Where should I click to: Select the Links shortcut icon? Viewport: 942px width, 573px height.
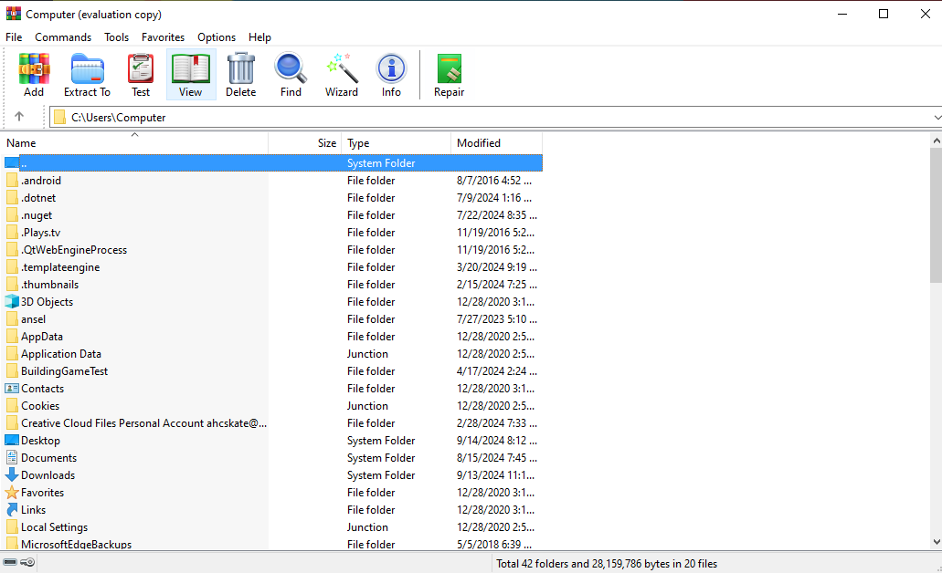tap(11, 509)
